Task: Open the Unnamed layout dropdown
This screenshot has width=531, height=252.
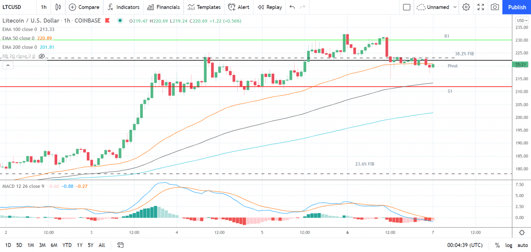Action: click(x=436, y=7)
